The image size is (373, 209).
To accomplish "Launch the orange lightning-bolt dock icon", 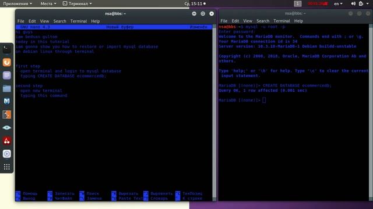I will click(x=6, y=115).
